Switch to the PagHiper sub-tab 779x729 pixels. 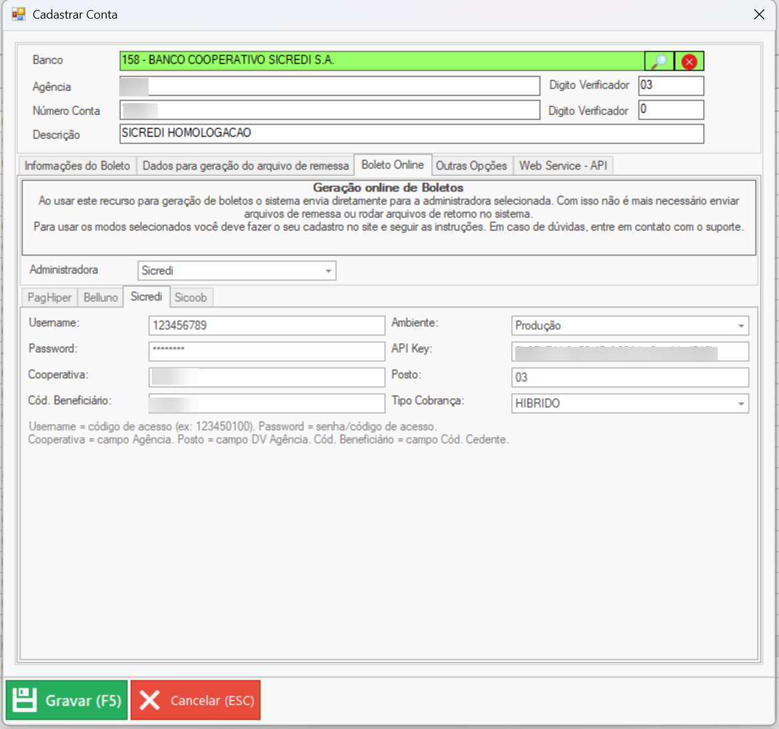pyautogui.click(x=49, y=298)
